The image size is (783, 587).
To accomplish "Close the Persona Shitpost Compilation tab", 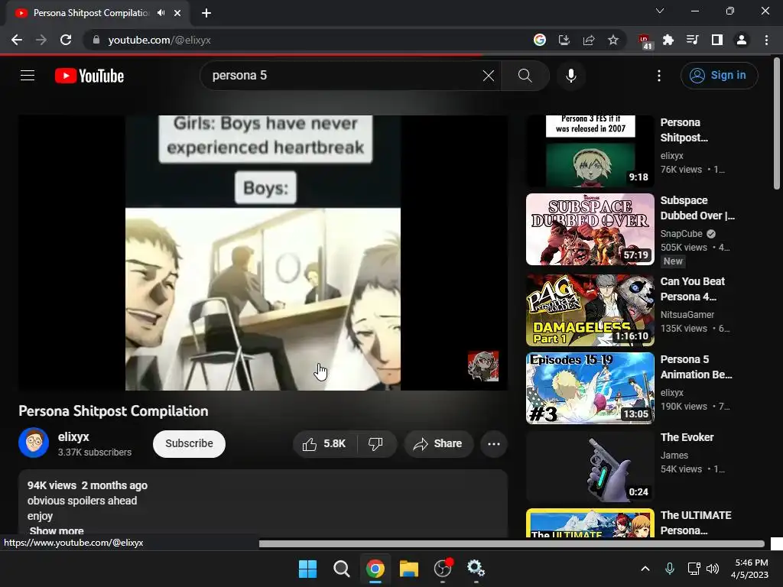I will (x=177, y=13).
